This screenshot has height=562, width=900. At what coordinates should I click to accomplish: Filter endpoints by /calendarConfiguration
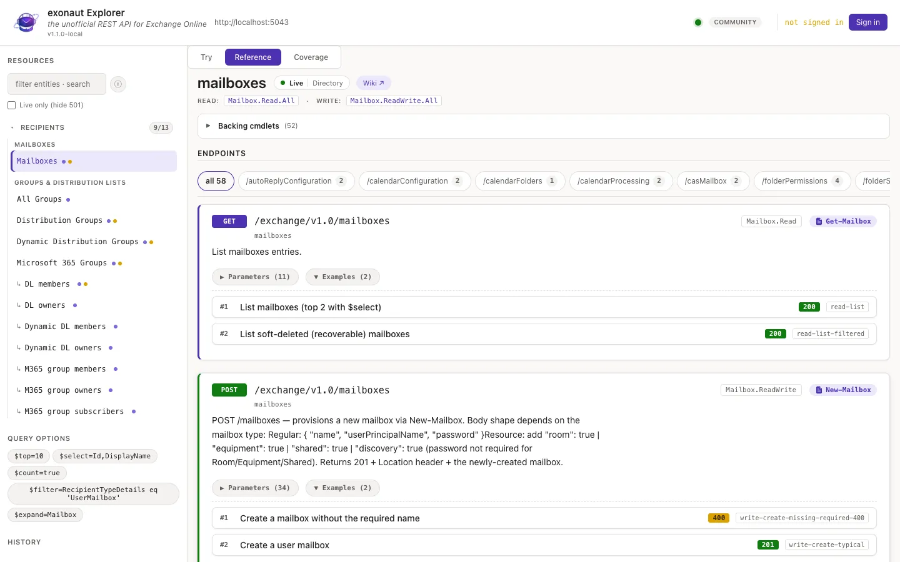[x=415, y=181]
